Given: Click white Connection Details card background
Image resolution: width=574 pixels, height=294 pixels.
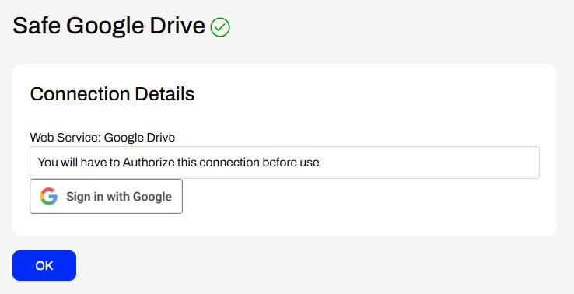Looking at the screenshot, I should [x=366, y=212].
